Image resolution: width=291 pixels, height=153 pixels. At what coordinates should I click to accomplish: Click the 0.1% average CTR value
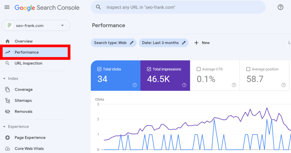point(206,79)
